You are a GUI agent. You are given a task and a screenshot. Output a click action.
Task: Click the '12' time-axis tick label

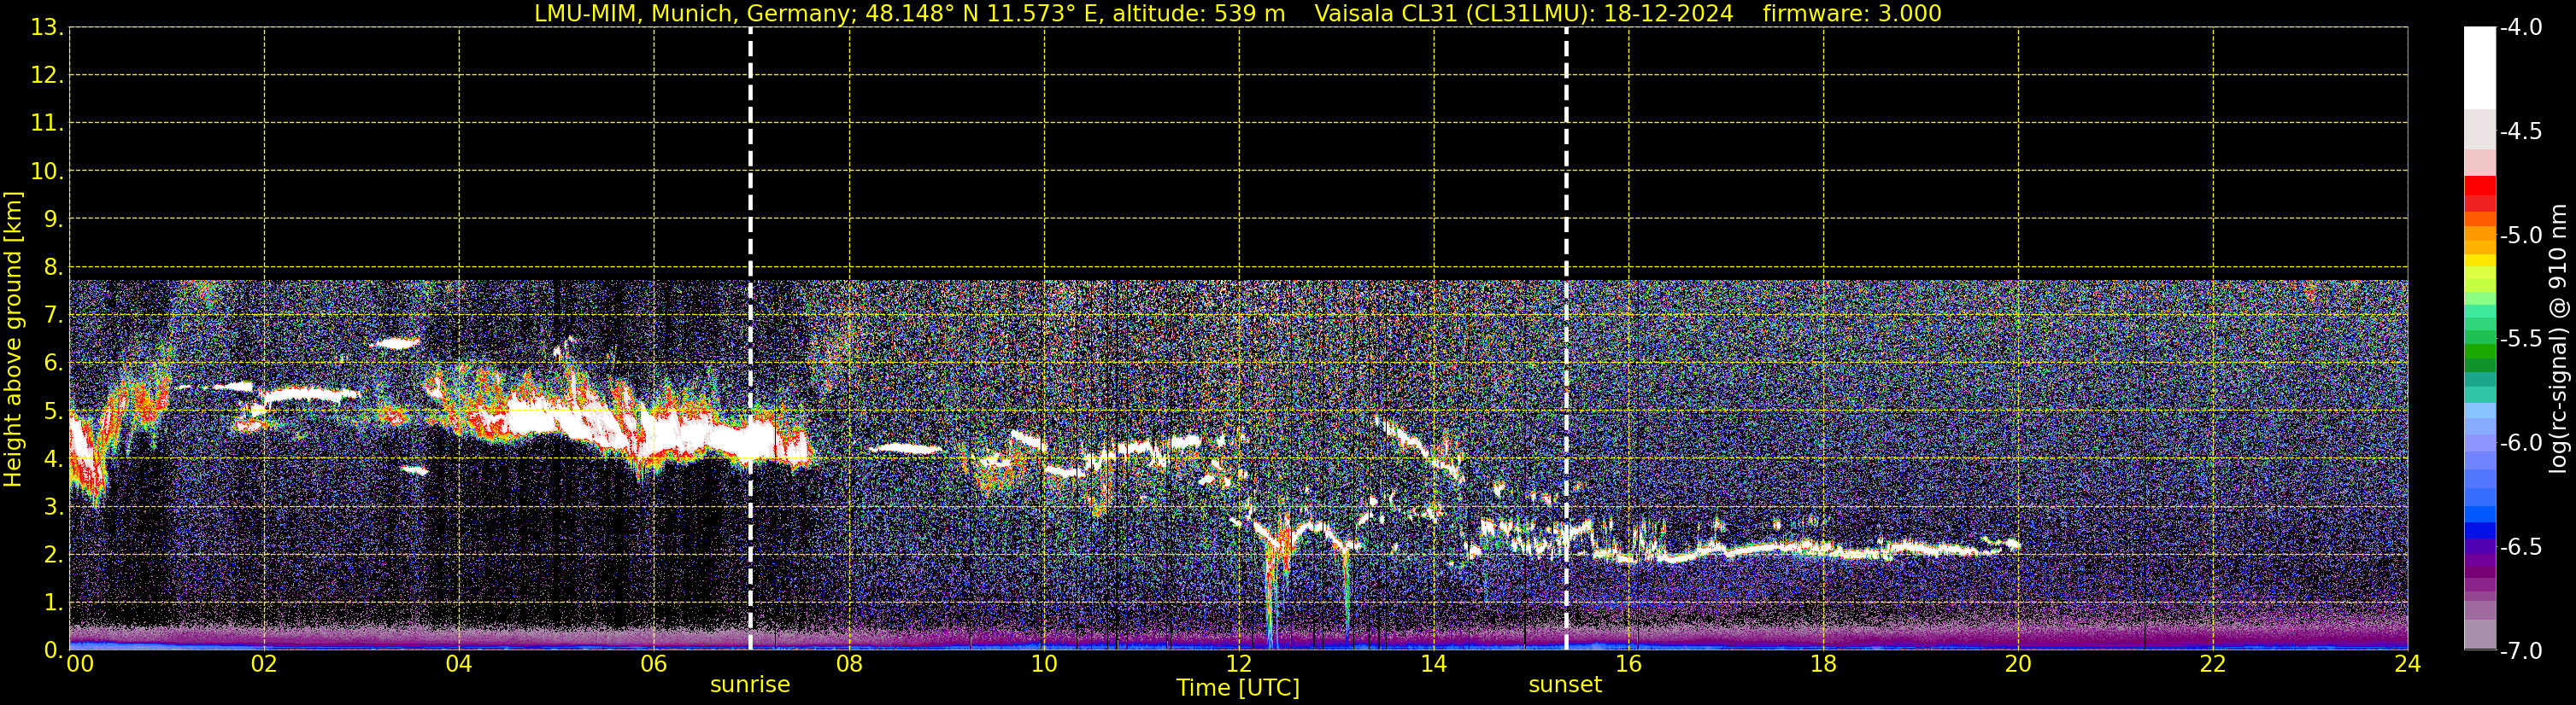point(1239,664)
